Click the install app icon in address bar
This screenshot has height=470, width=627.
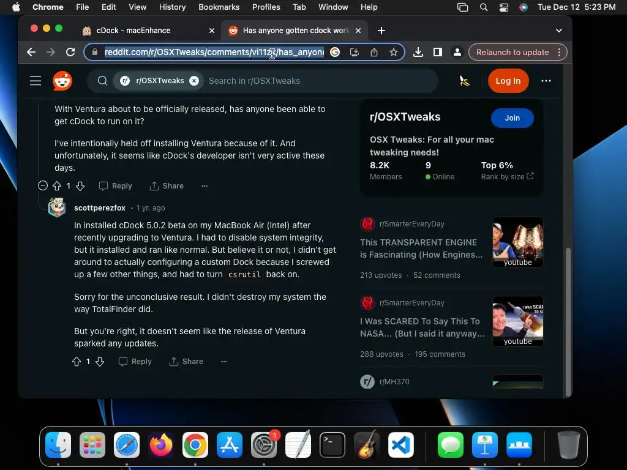(x=355, y=52)
